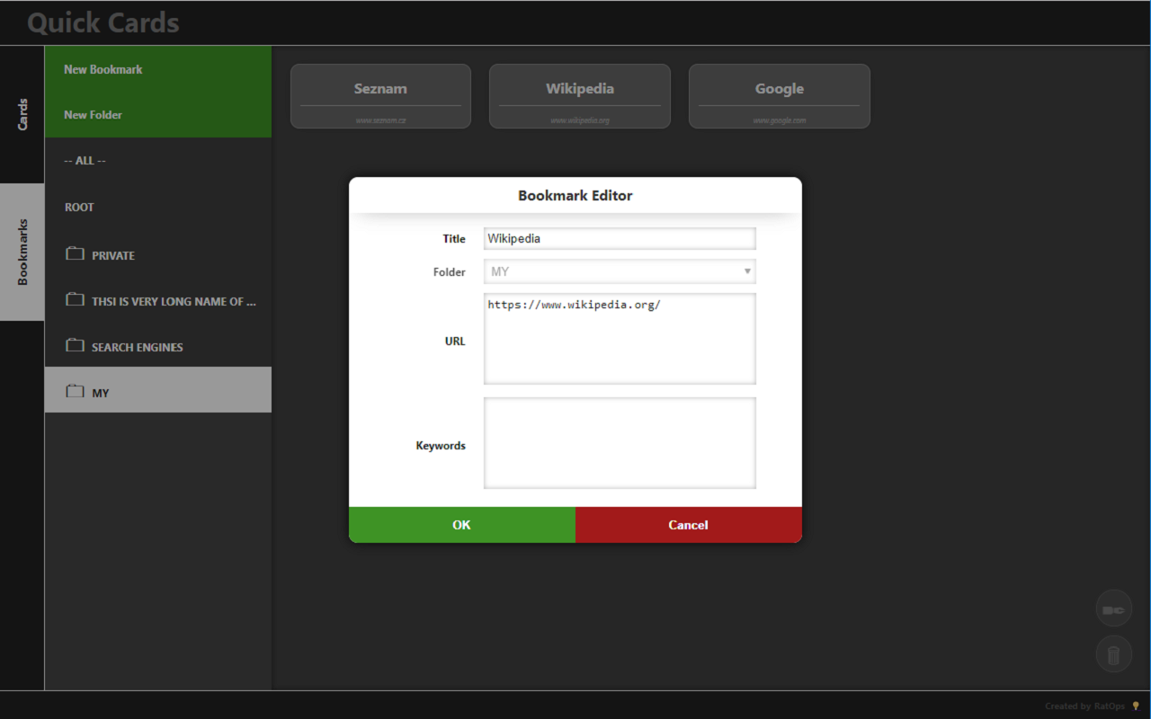The image size is (1151, 719).
Task: Click inside the URL text area
Action: pos(620,339)
